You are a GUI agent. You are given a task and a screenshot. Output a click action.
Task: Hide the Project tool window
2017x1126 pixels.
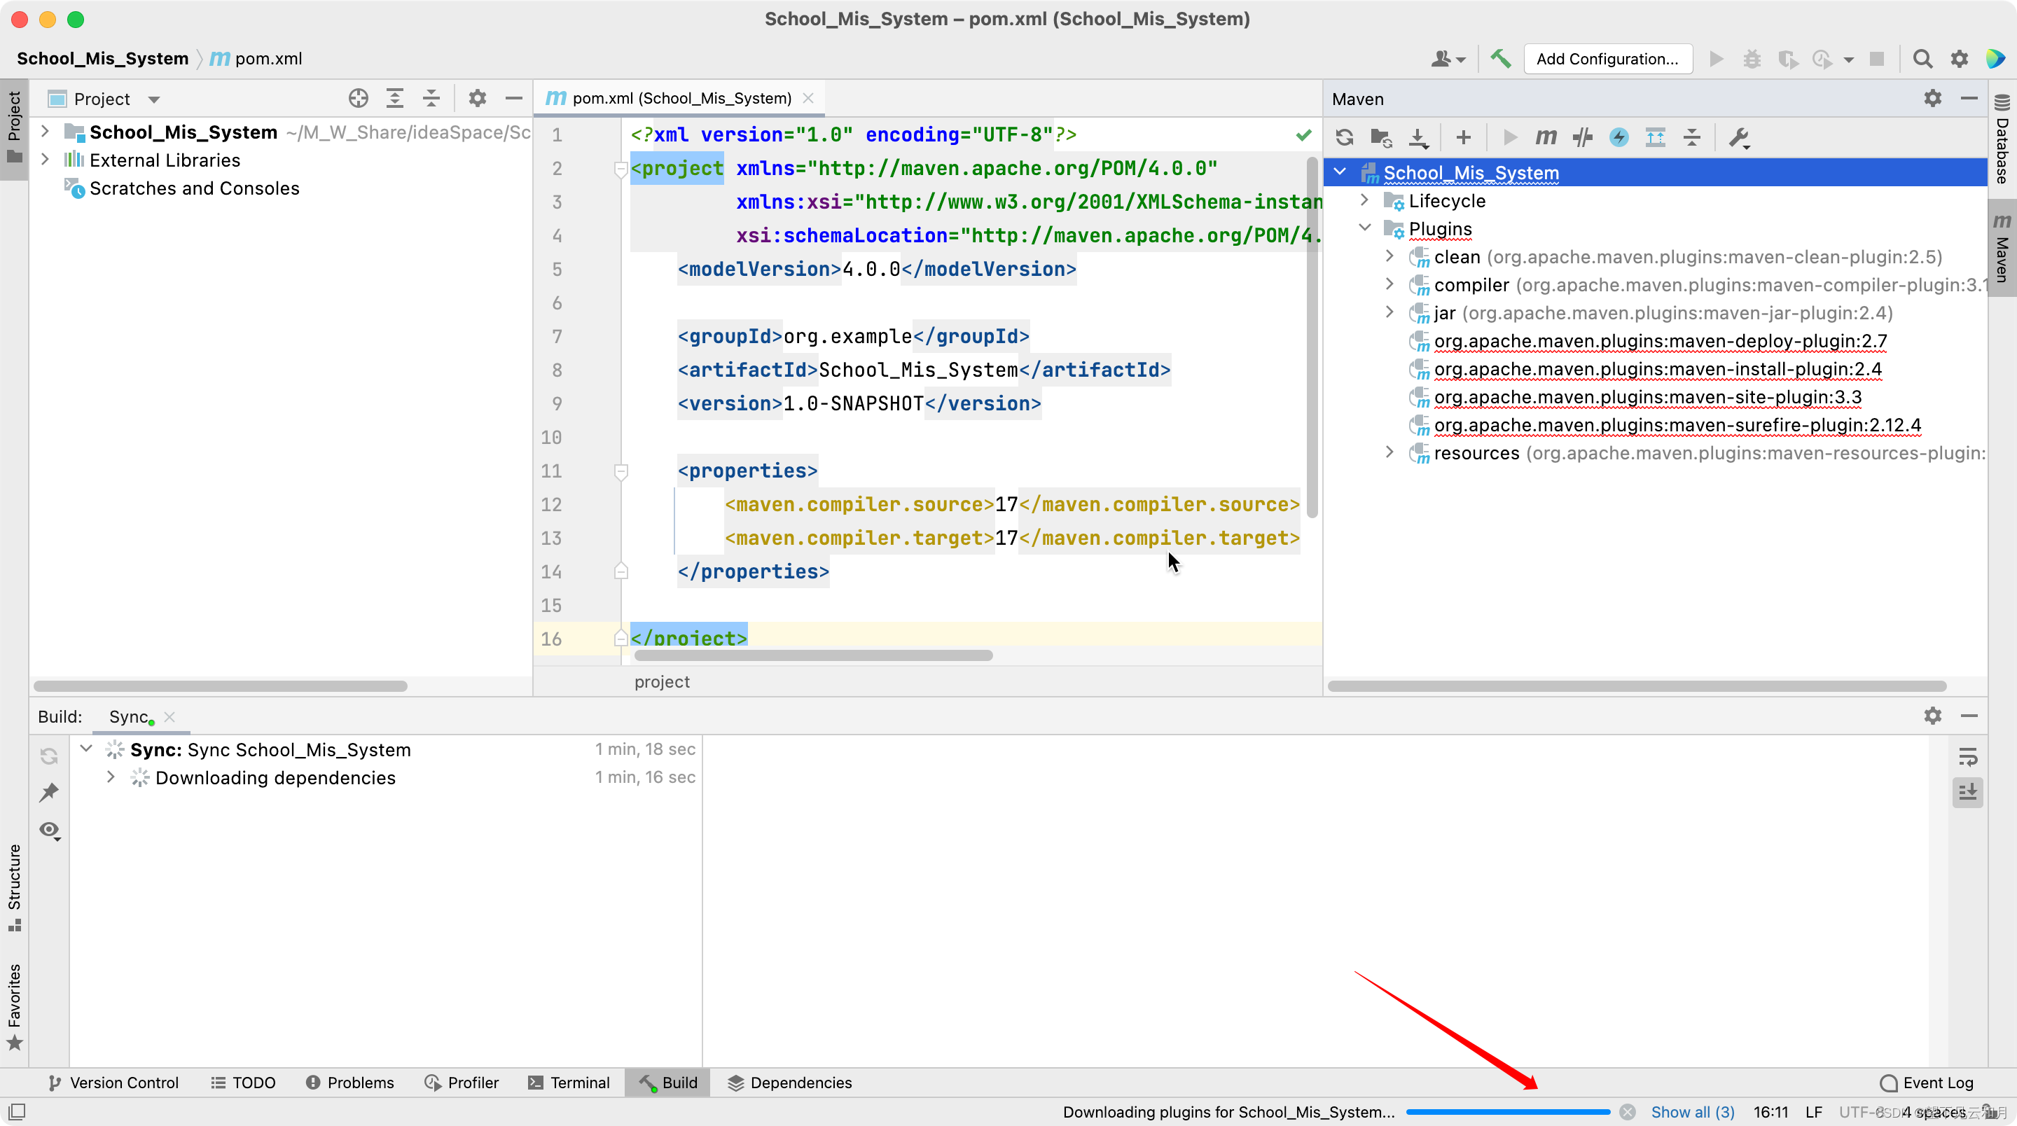513,99
